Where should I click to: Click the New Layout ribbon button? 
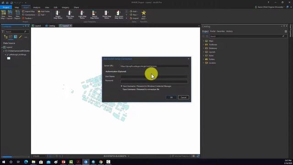(x=10, y=15)
